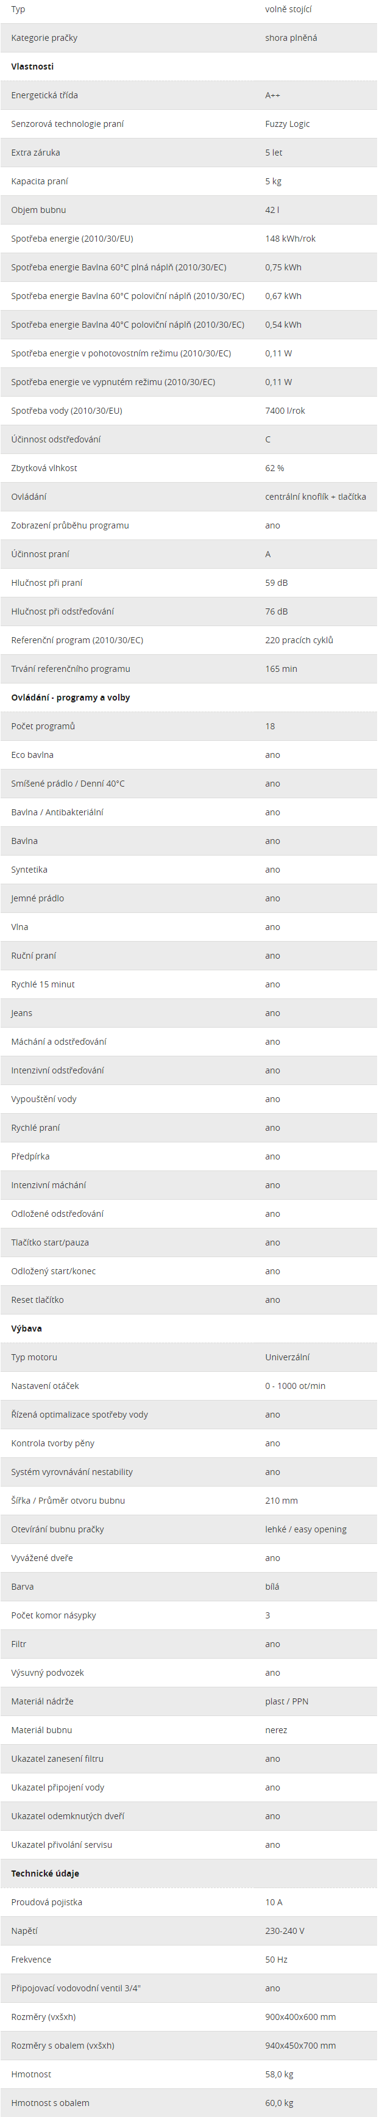Select the centrální knoflík + tlačítka value
The height and width of the screenshot is (2117, 382).
pyautogui.click(x=316, y=497)
